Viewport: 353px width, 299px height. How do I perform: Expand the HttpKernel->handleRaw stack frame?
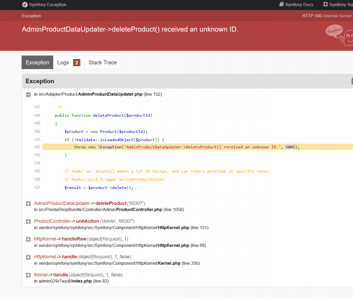point(28,239)
